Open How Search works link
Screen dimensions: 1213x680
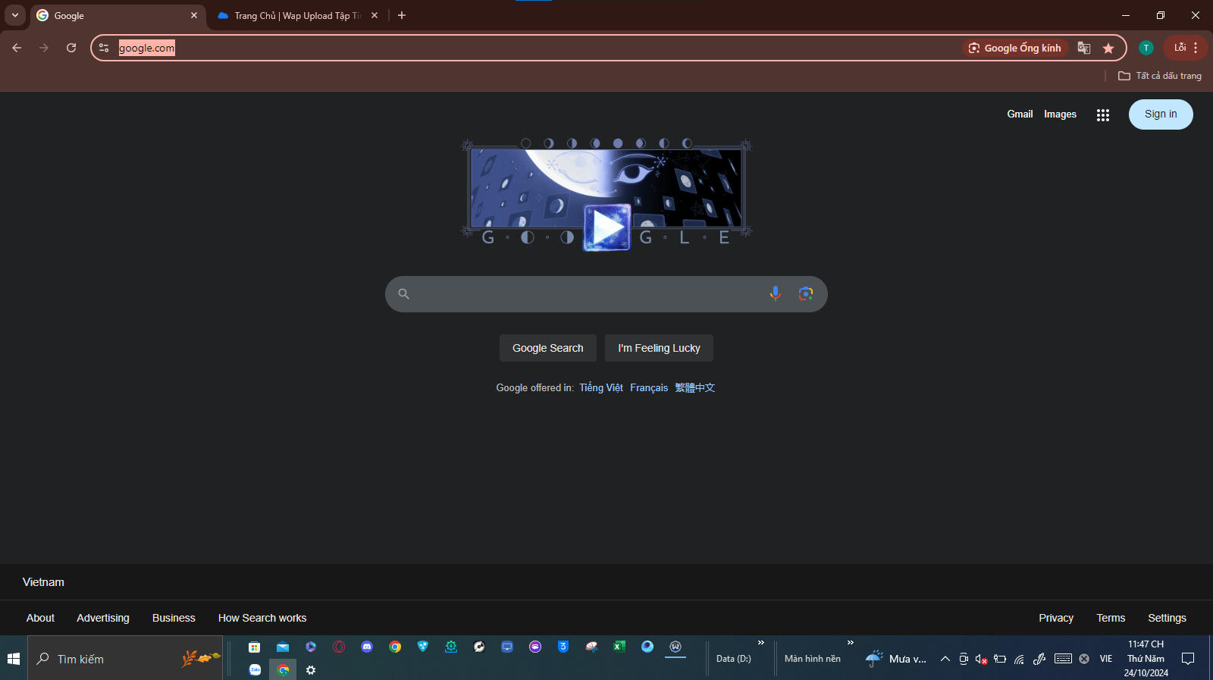pyautogui.click(x=262, y=618)
